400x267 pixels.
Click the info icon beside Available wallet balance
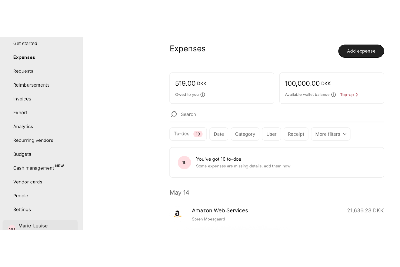click(x=334, y=95)
